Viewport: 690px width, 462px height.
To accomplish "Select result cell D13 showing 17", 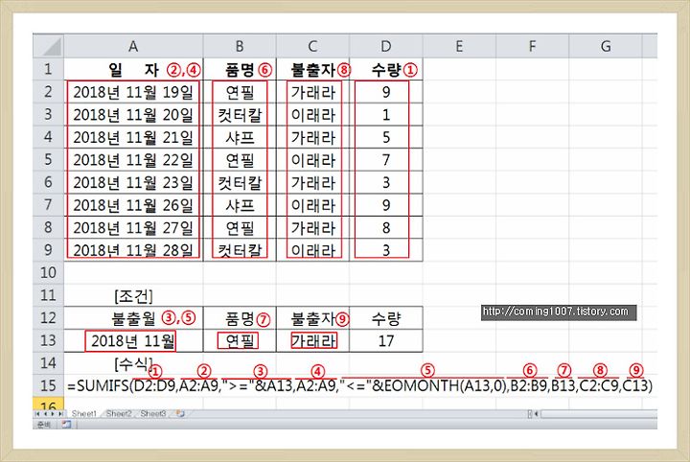I will 386,340.
